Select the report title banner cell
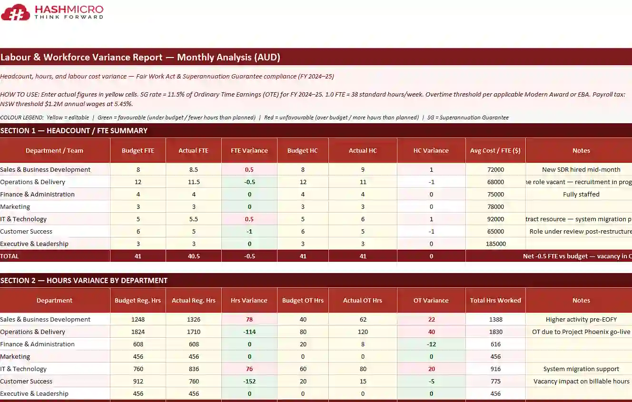 point(140,58)
